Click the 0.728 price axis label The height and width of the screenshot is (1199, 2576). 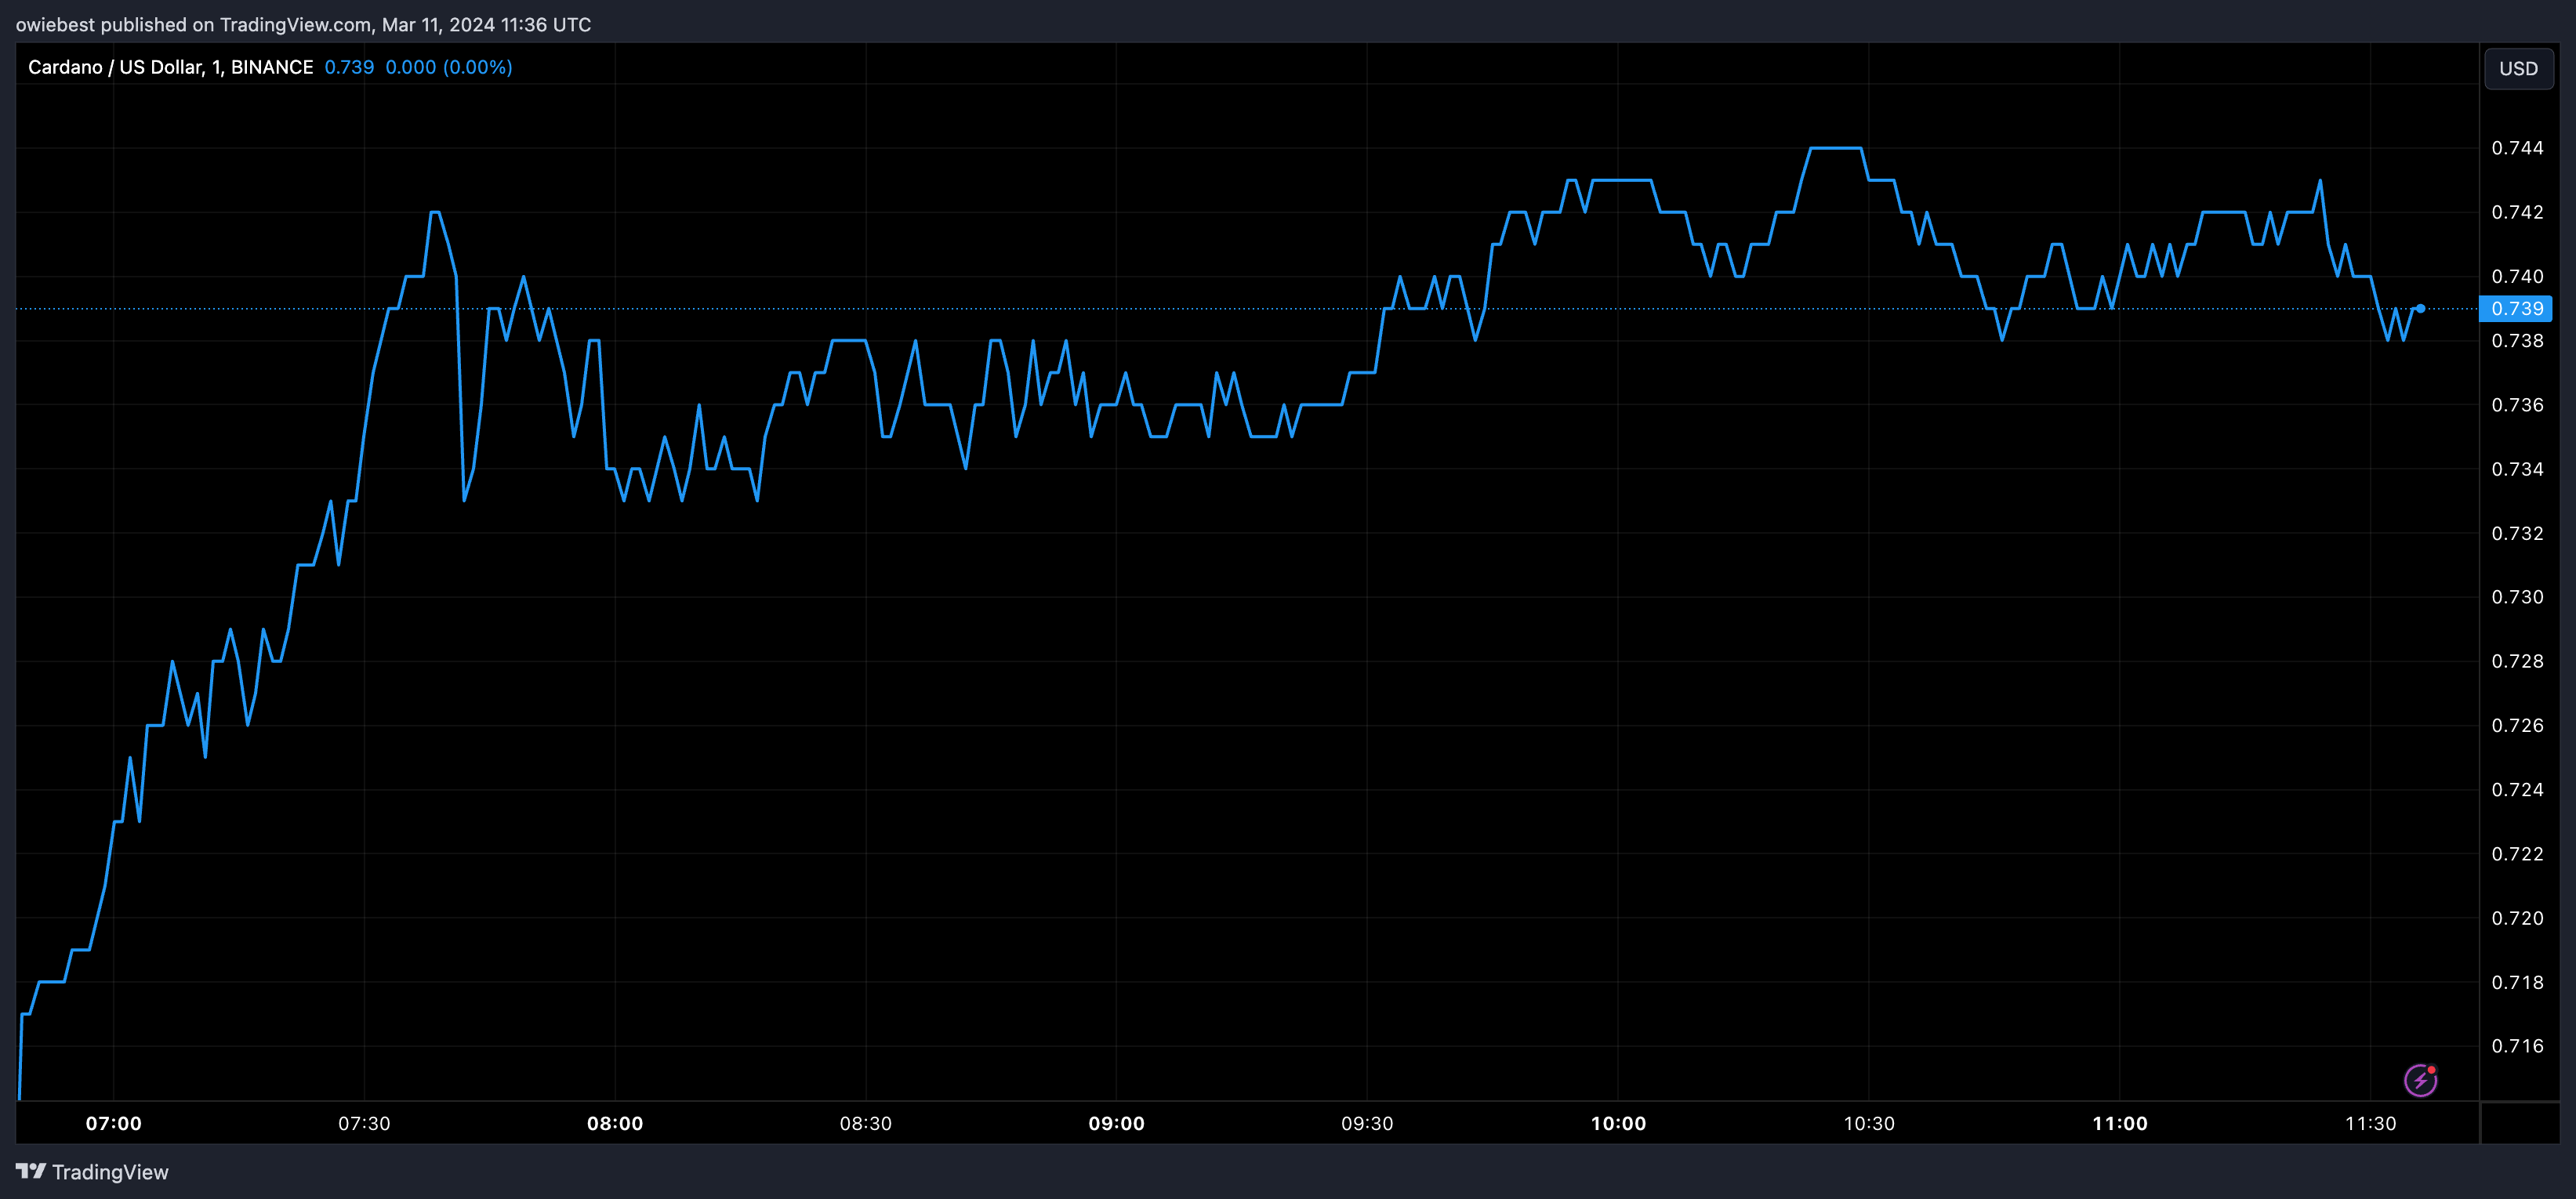click(x=2517, y=661)
